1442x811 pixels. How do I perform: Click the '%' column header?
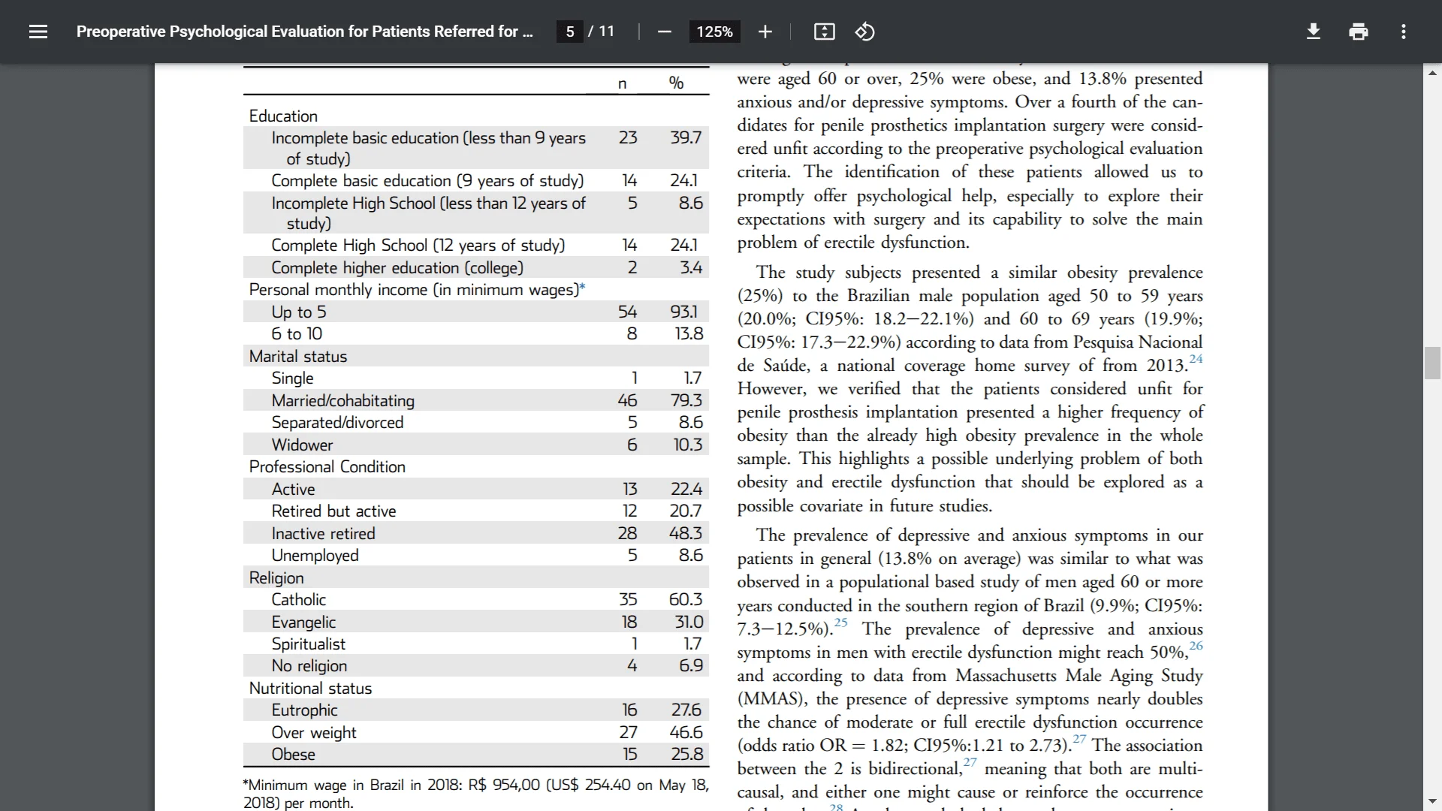[676, 83]
